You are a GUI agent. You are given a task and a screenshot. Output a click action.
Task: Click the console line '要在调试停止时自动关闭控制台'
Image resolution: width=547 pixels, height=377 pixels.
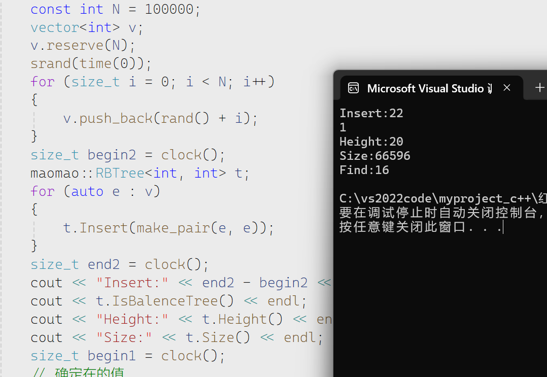[443, 213]
